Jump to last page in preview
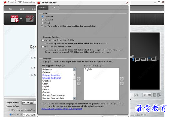Image resolution: width=169 pixels, height=117 pixels. [x=149, y=95]
